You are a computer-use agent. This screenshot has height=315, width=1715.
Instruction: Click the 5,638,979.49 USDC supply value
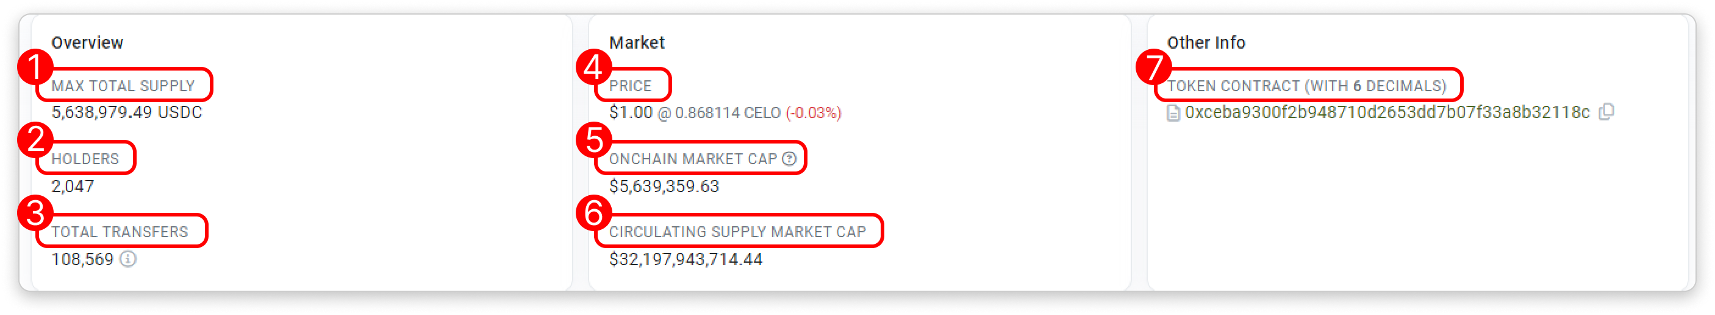pos(126,112)
